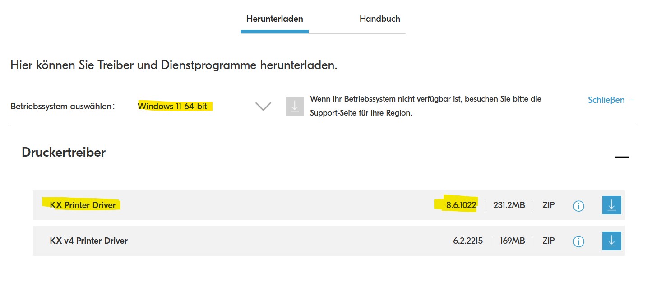Click the small dash next to Schließen
This screenshot has width=652, height=283.
point(632,100)
